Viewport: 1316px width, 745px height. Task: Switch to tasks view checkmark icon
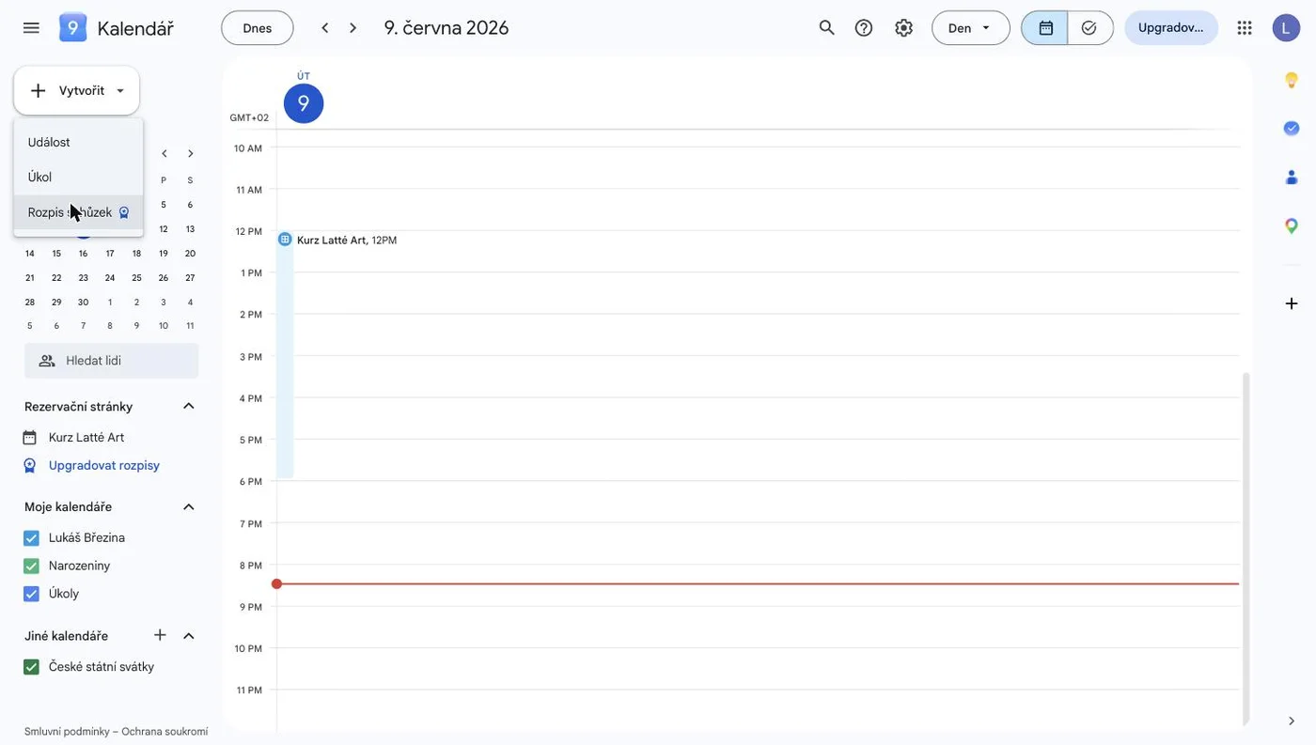(1089, 28)
